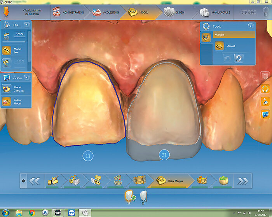The image size is (272, 217).
Task: Select tooth label 21 on the model
Action: pyautogui.click(x=164, y=155)
